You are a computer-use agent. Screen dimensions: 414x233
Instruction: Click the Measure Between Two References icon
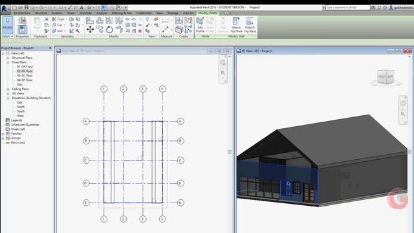coord(166,29)
